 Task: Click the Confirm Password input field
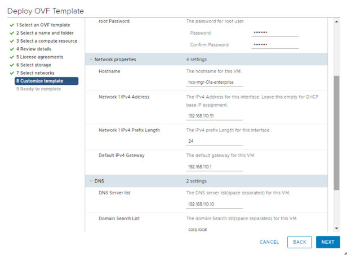tap(275, 45)
